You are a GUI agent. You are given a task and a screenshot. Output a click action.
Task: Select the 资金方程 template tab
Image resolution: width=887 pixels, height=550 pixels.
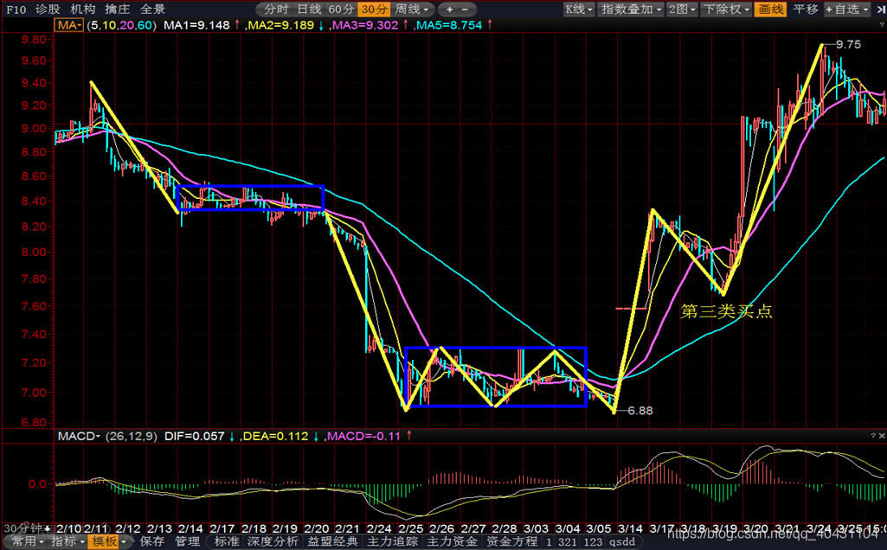tap(512, 541)
